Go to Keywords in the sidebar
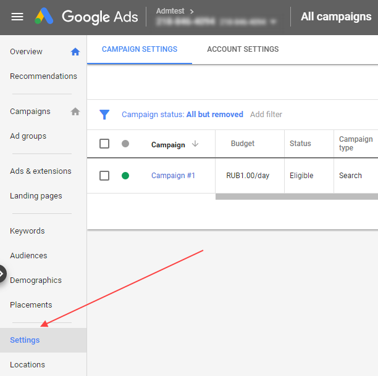The height and width of the screenshot is (376, 378). (x=27, y=231)
